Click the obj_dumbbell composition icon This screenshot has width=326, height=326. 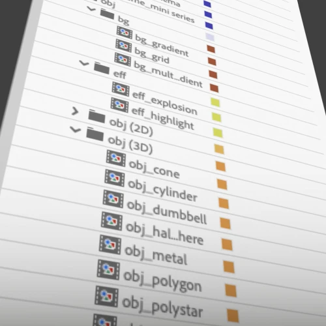click(113, 199)
